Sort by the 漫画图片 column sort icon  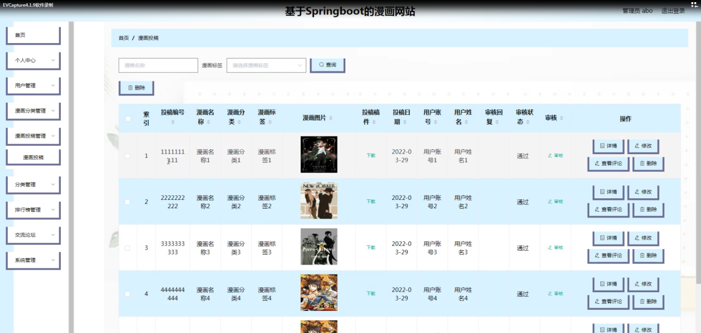click(331, 119)
